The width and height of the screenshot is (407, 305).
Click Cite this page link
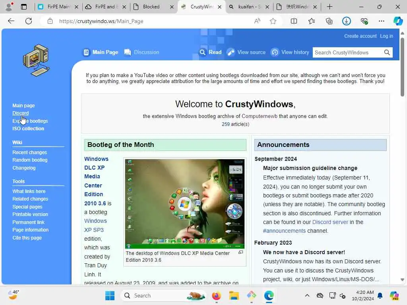[x=27, y=237]
